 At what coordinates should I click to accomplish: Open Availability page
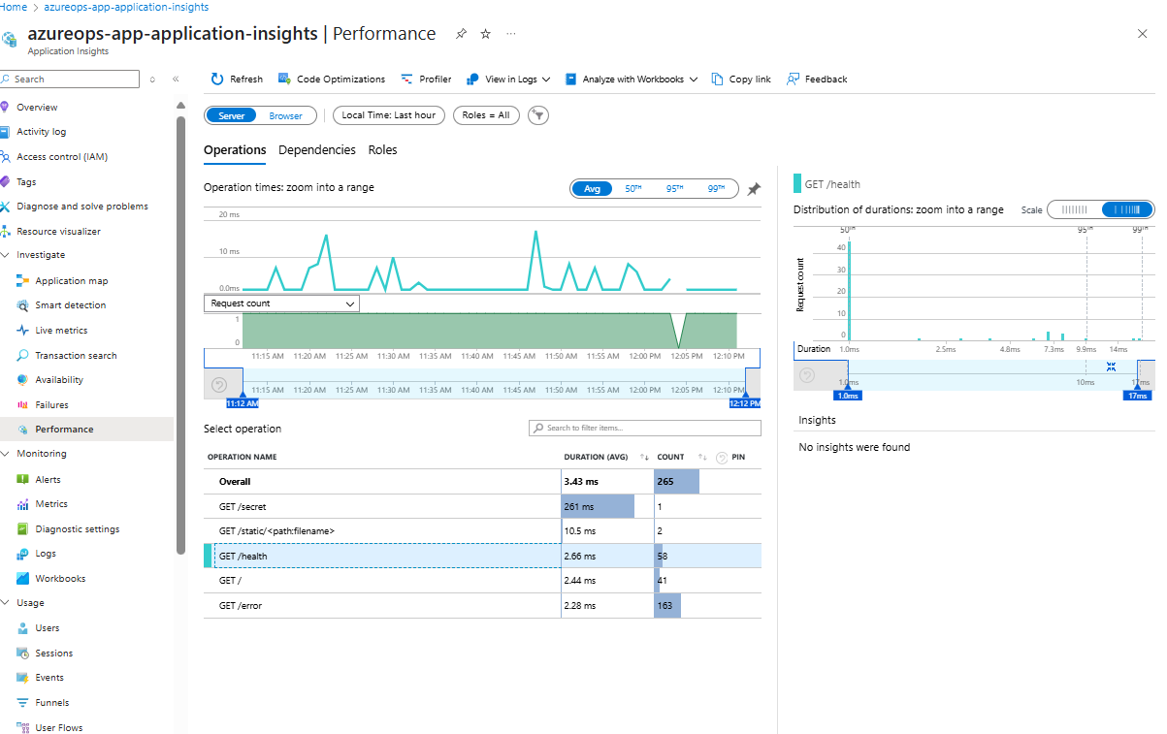click(x=59, y=379)
